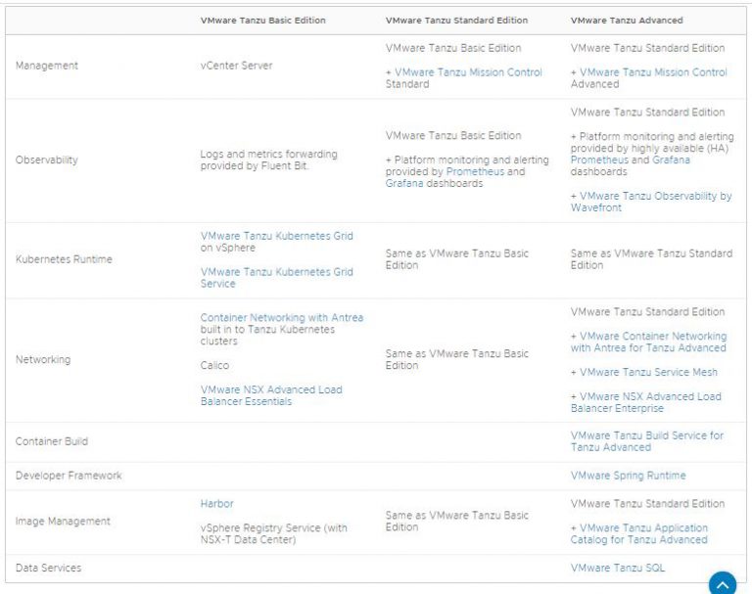Select the VMware Tanzu Basic Edition column header
752x594 pixels.
click(x=262, y=21)
